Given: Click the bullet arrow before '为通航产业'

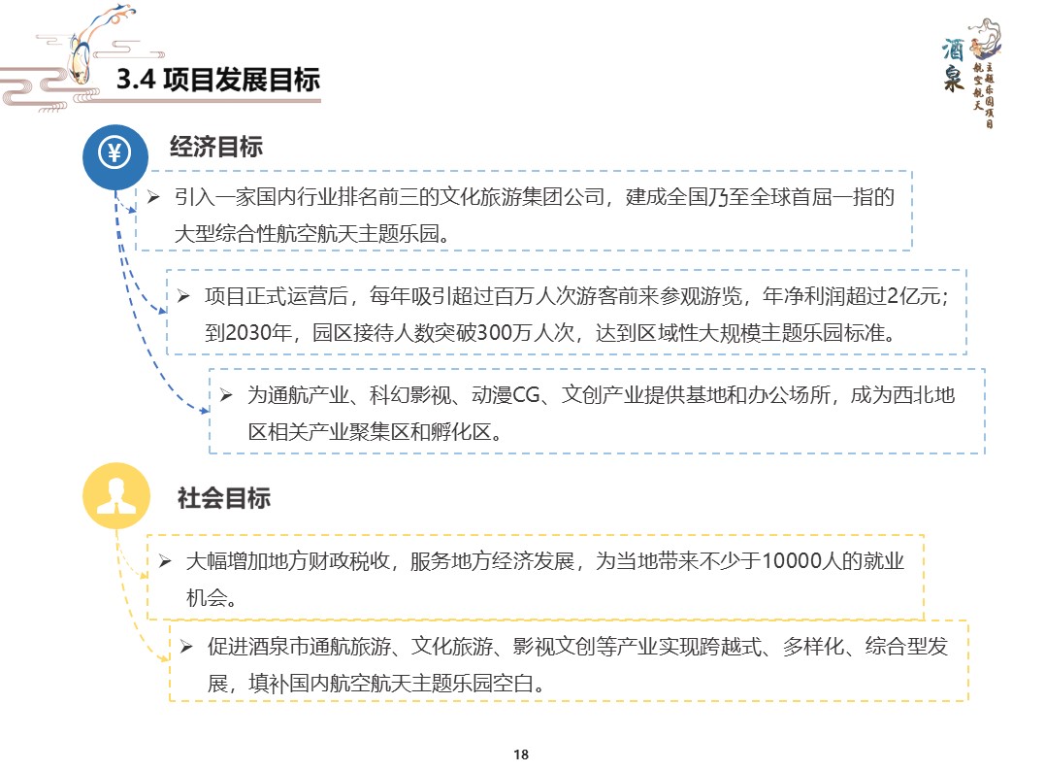Looking at the screenshot, I should point(226,395).
